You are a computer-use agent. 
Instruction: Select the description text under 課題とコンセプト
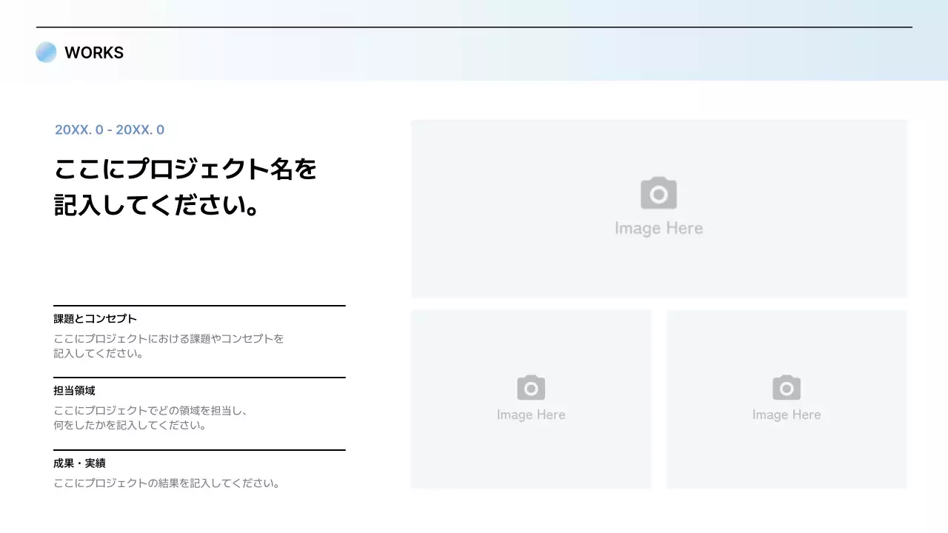tap(167, 346)
